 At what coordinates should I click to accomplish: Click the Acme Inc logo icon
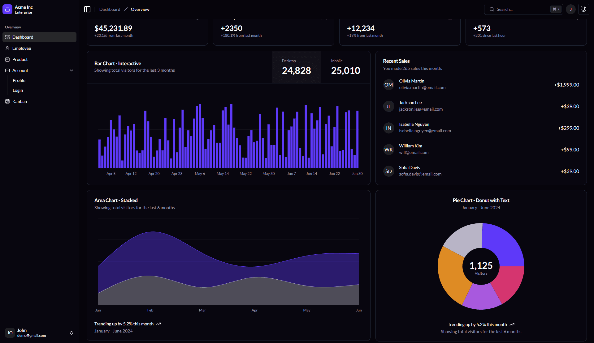click(x=7, y=9)
